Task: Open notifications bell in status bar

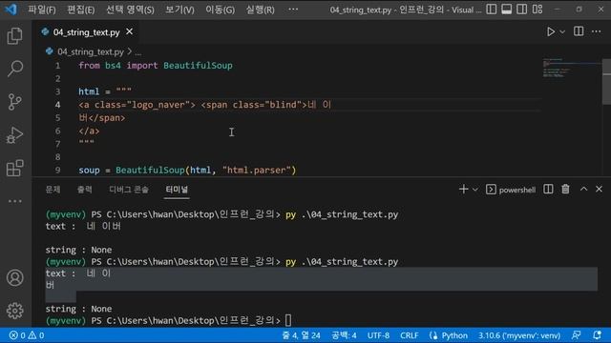Action: (597, 335)
